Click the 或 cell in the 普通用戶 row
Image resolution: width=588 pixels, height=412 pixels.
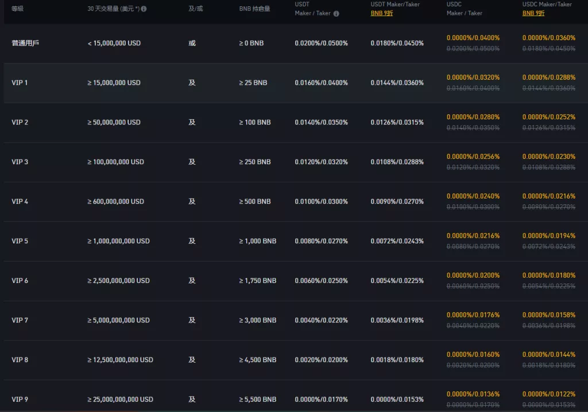192,43
